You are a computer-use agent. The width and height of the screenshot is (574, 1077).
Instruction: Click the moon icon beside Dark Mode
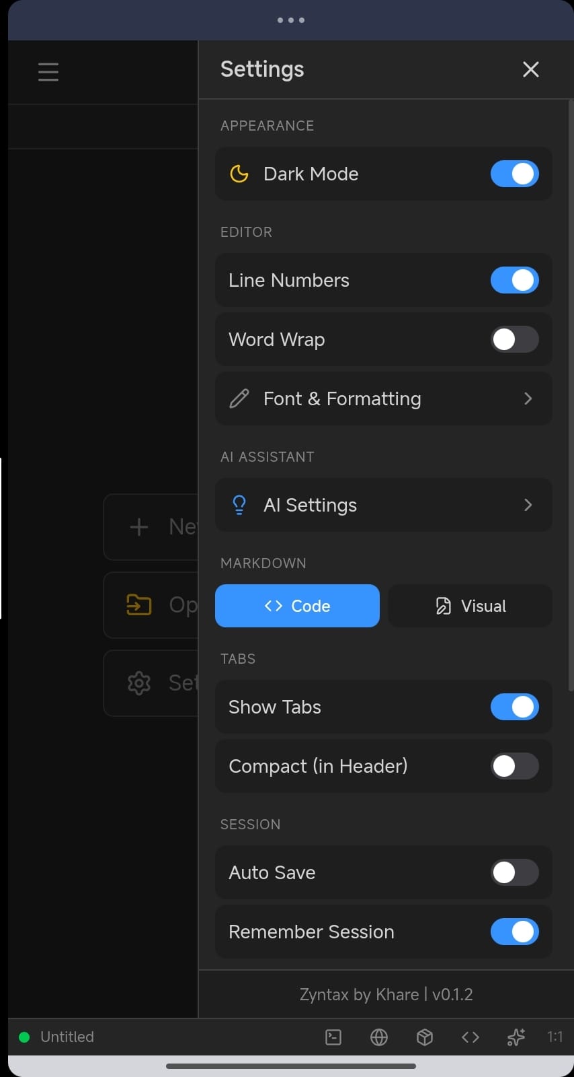239,174
